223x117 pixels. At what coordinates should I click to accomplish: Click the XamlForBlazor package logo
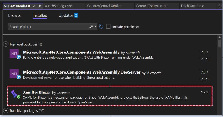[14, 94]
